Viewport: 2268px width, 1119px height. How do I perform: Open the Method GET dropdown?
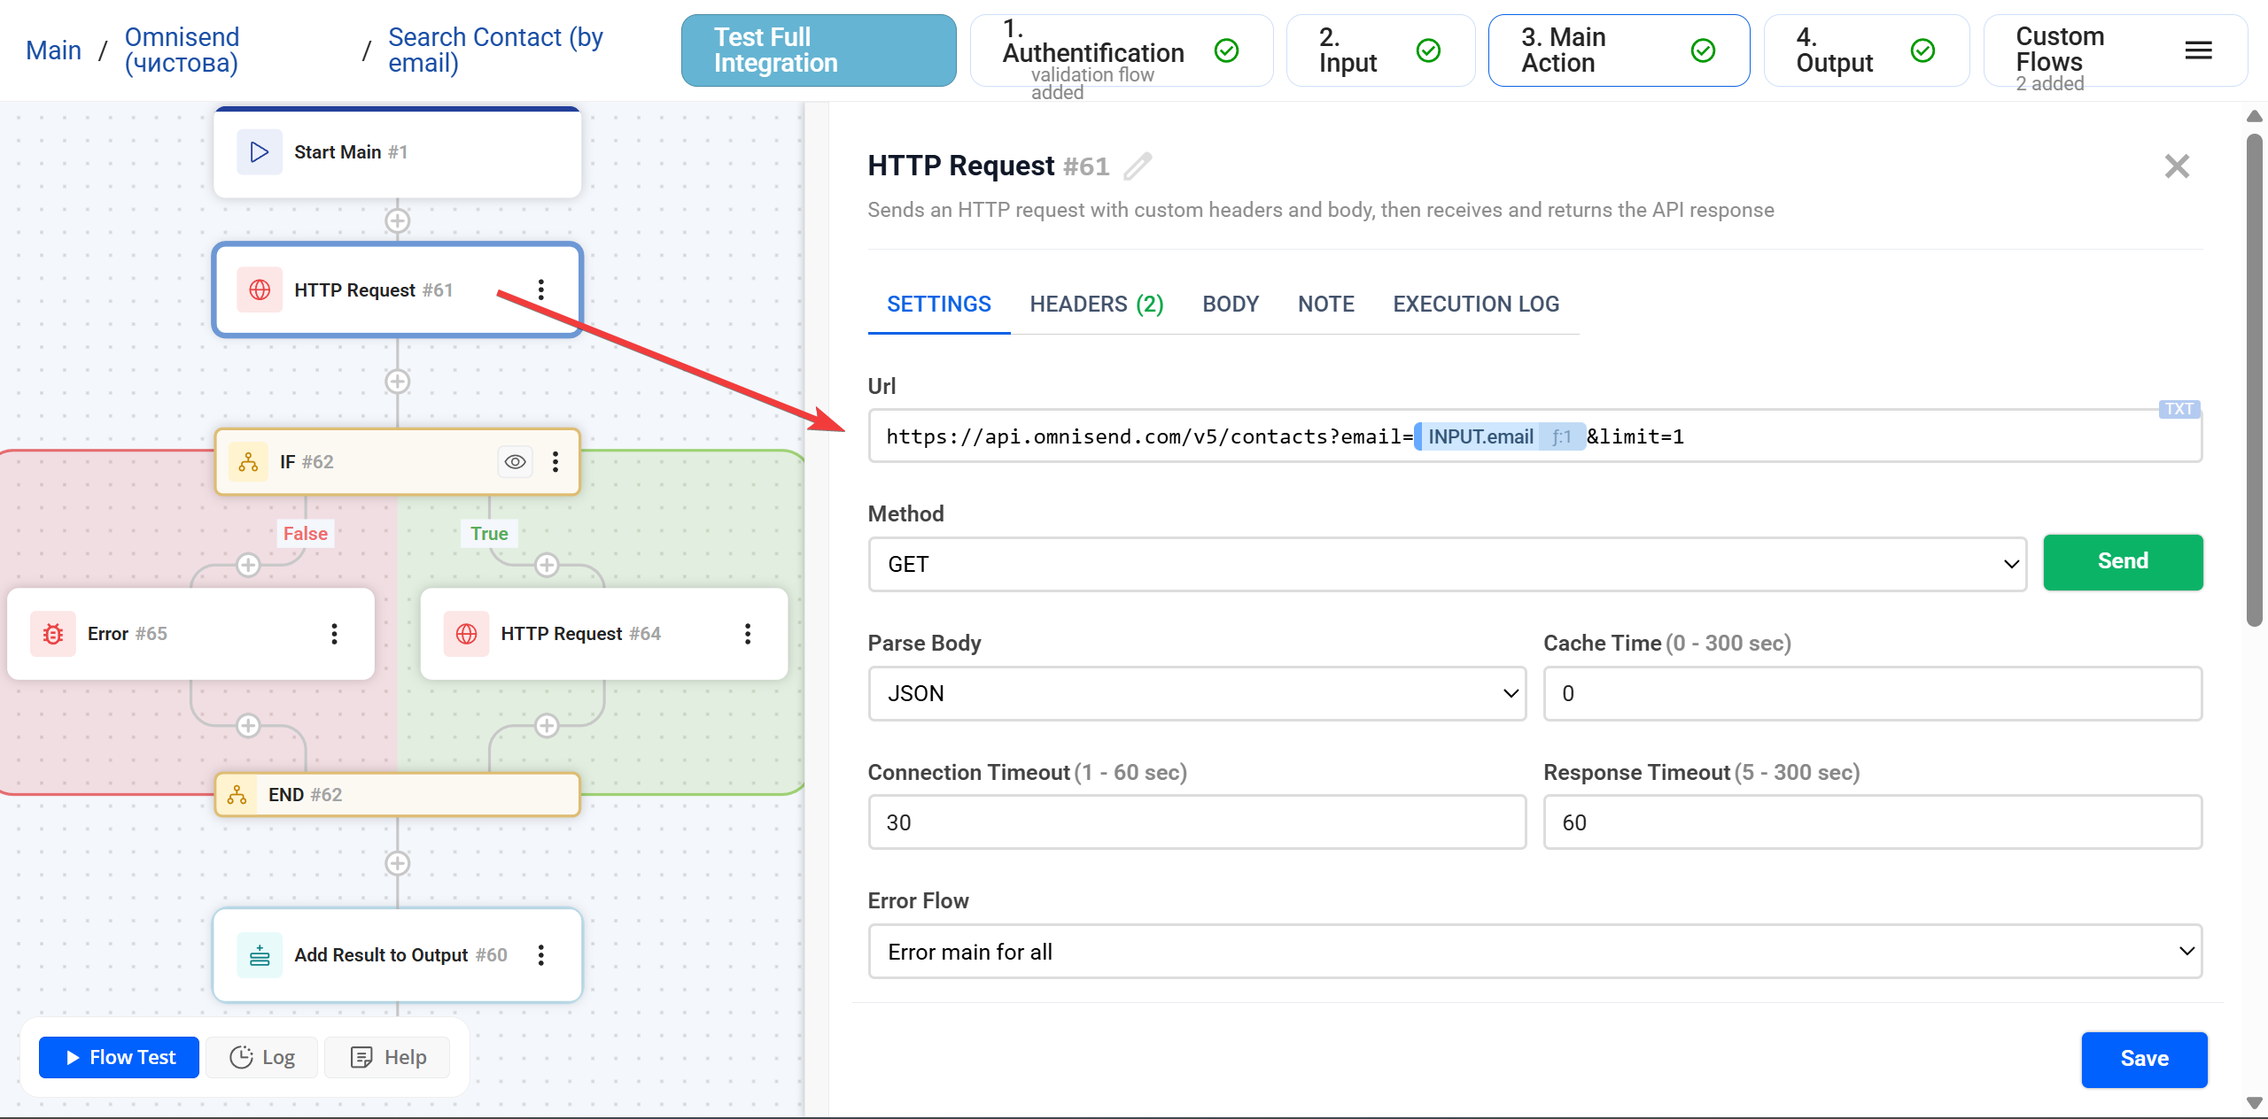click(1447, 564)
